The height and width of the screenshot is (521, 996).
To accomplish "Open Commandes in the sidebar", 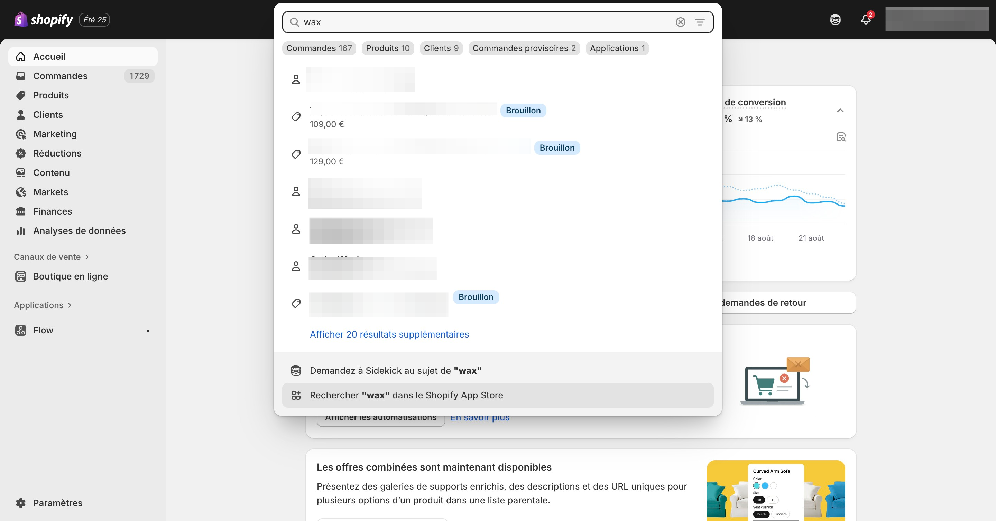I will [83, 76].
